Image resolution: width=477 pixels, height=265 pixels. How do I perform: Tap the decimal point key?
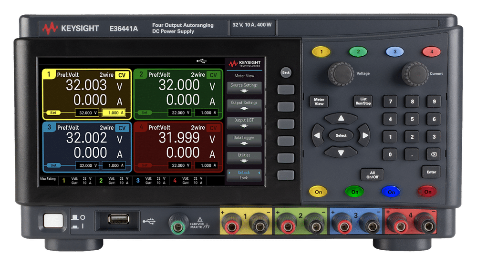(x=412, y=154)
